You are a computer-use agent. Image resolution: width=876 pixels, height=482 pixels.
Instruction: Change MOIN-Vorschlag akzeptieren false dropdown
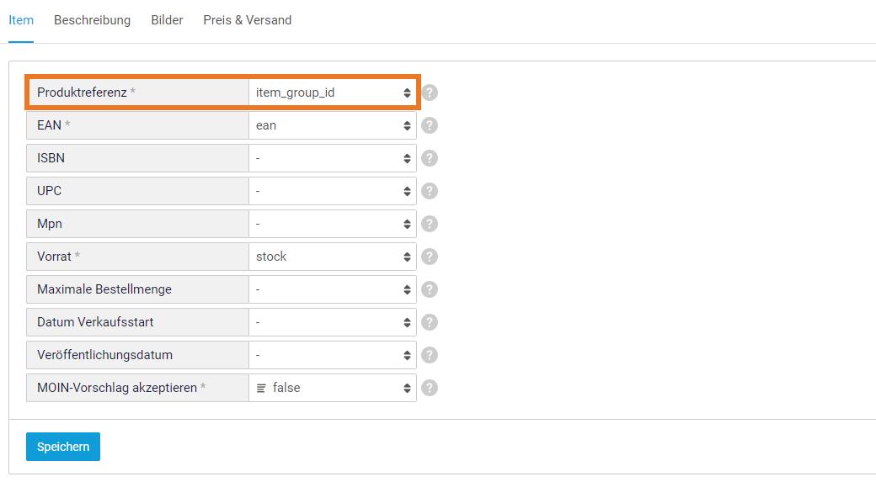pos(333,388)
